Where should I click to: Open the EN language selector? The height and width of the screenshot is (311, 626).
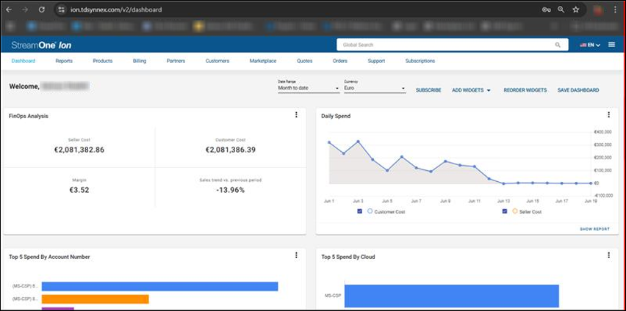[x=590, y=45]
